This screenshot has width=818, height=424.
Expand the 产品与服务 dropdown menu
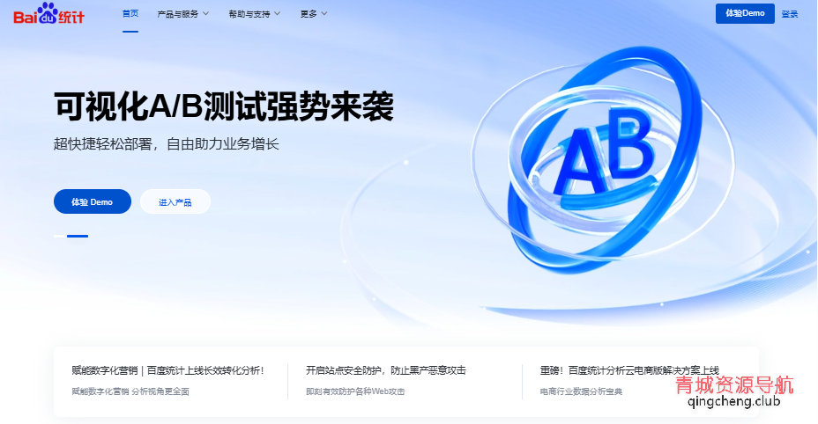point(182,14)
